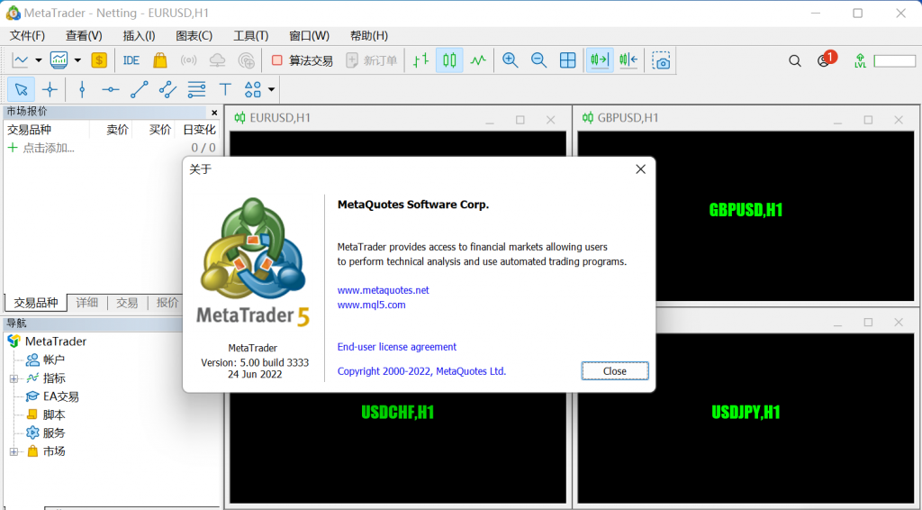Expand the profiles dropdown arrow
Viewport: 922px width, 510px height.
[x=77, y=60]
